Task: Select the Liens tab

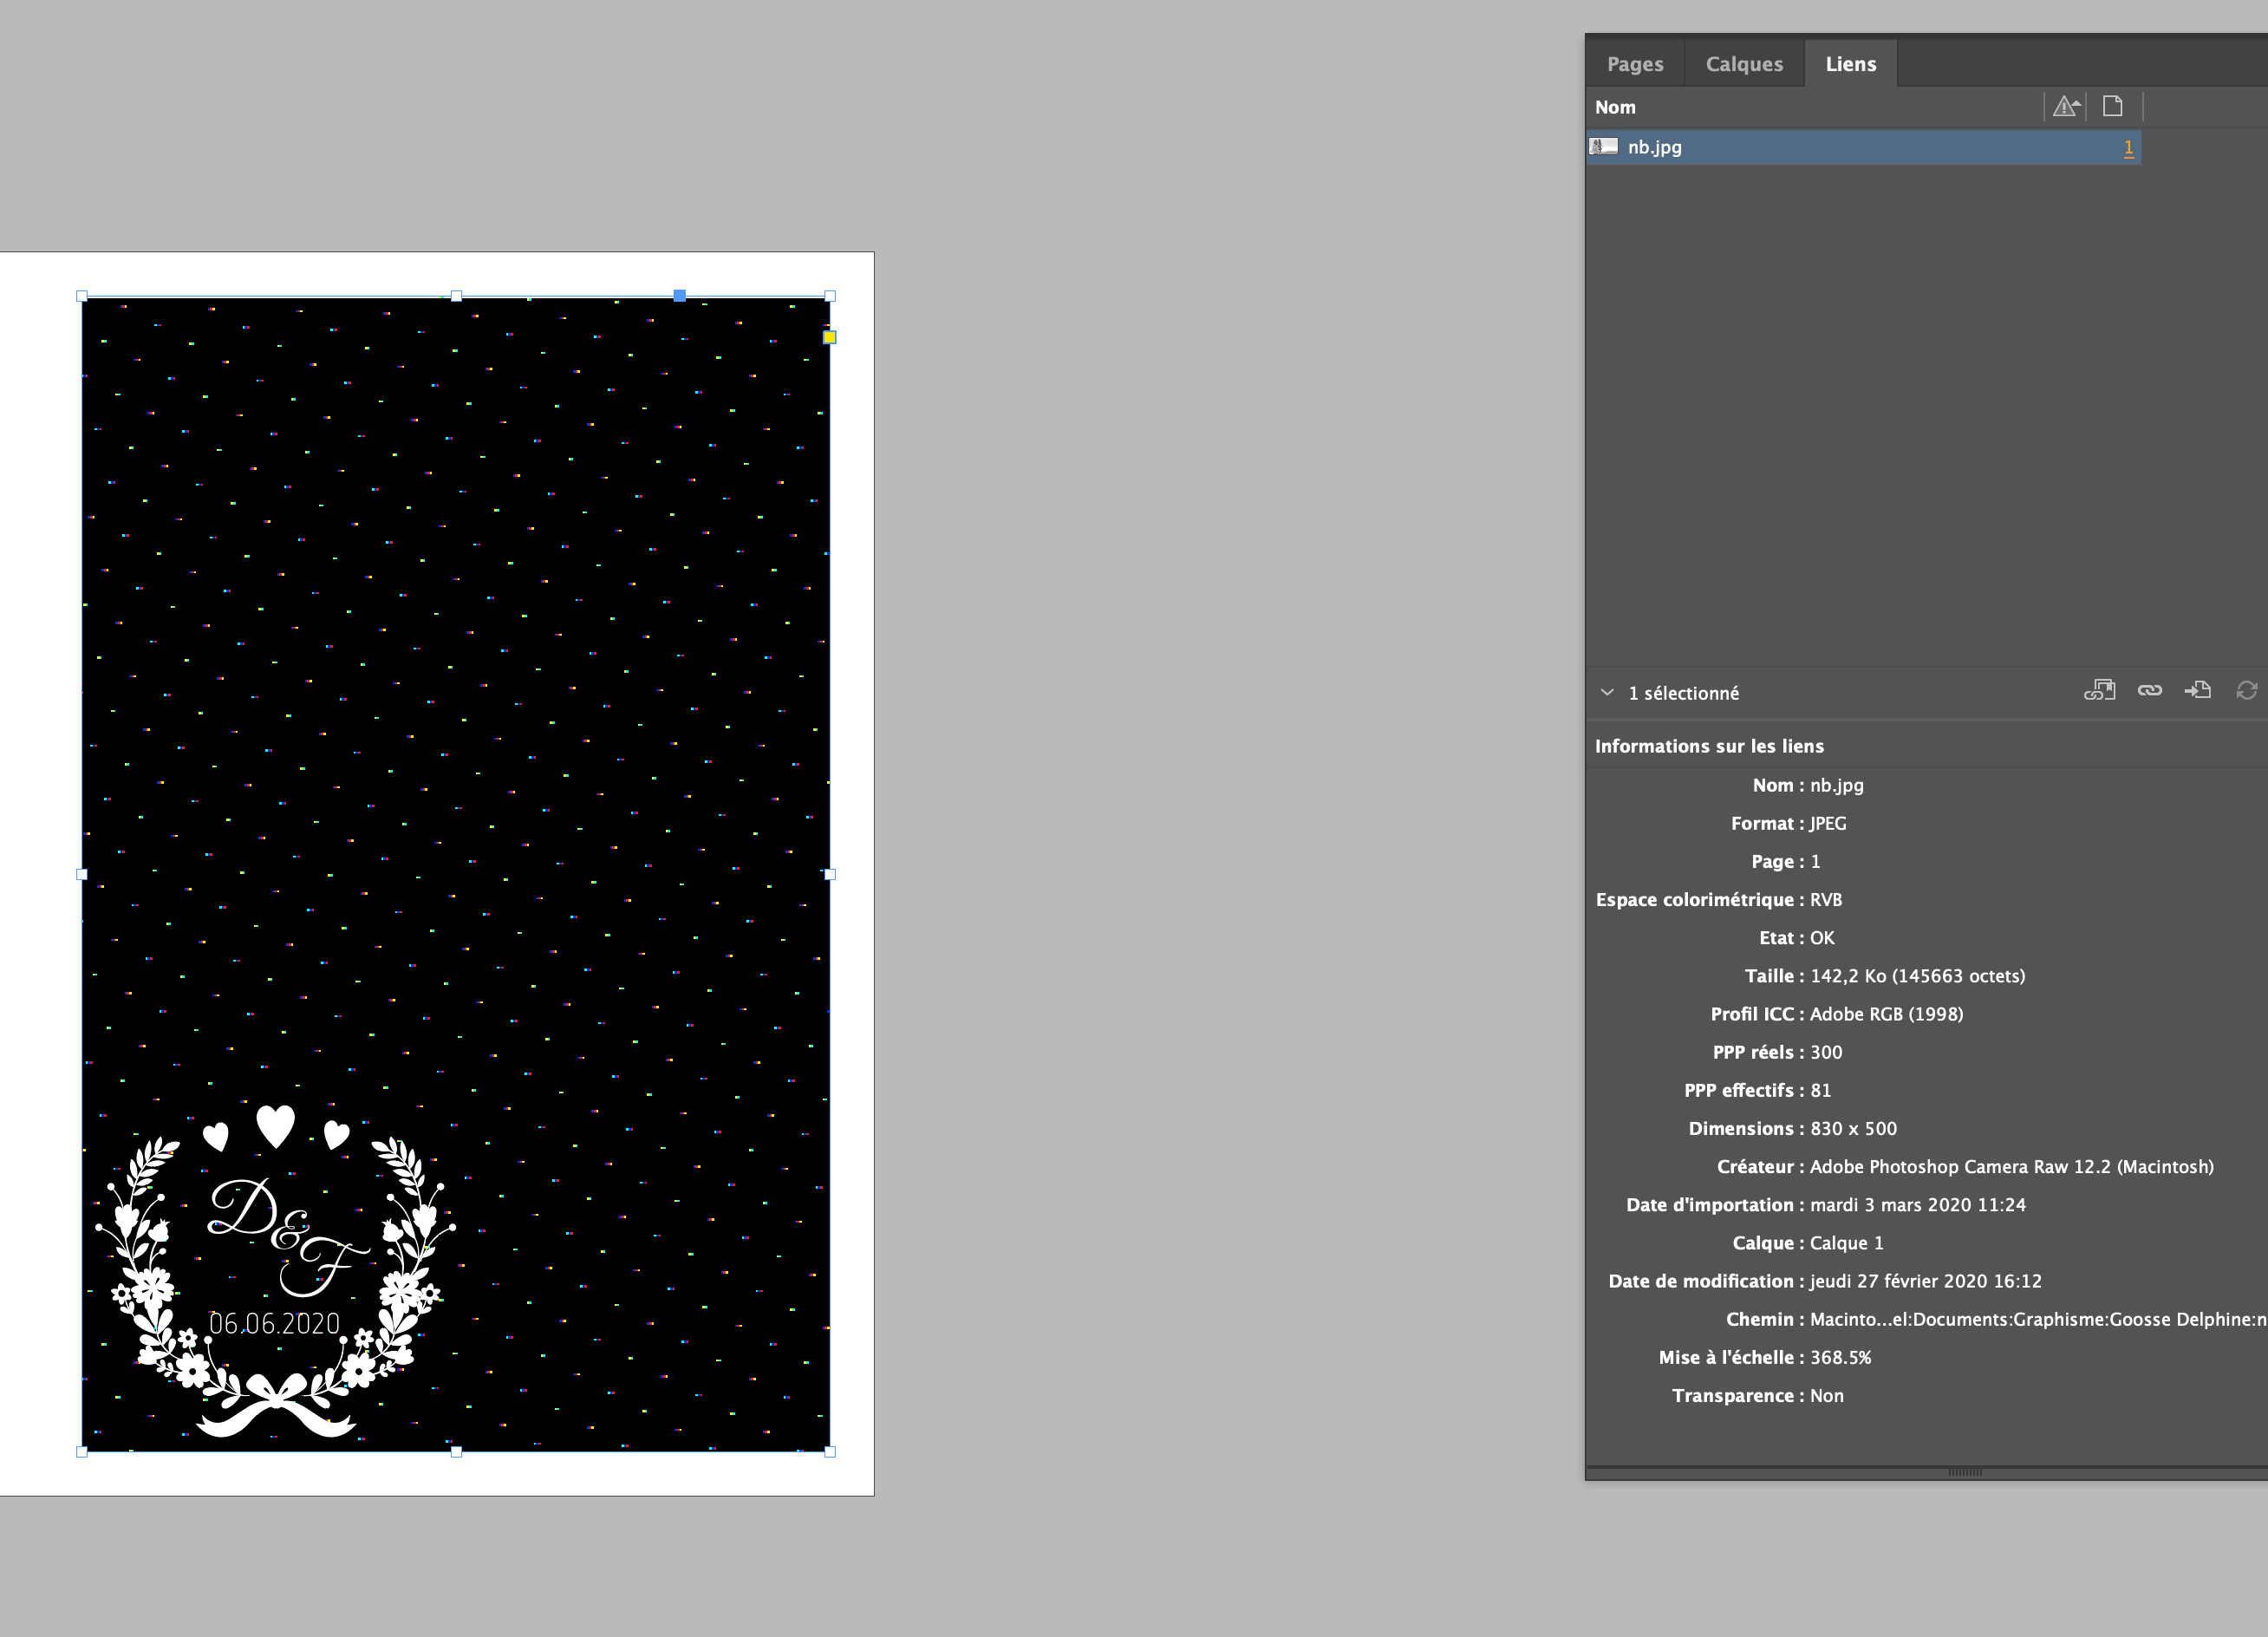Action: (x=1850, y=62)
